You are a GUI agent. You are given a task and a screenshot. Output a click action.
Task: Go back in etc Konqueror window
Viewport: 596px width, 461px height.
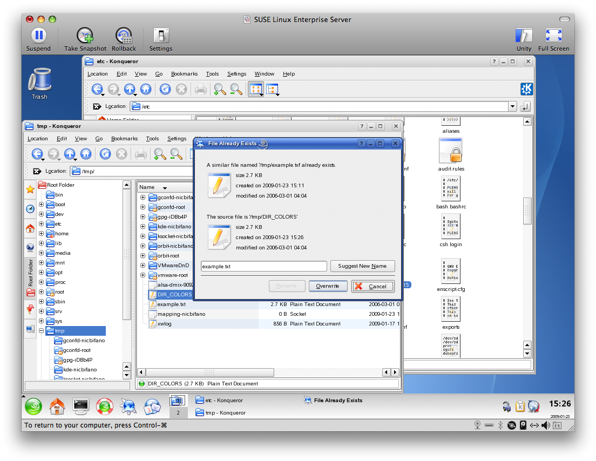(x=97, y=89)
